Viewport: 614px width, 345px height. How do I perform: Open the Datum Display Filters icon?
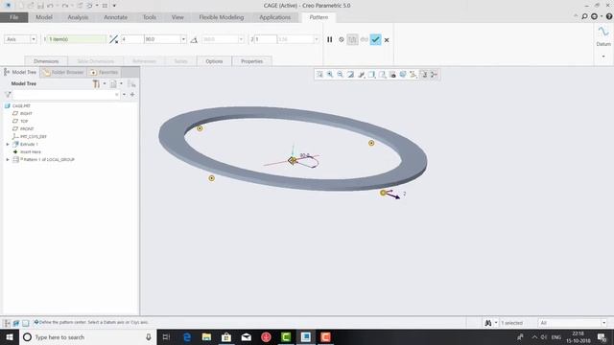413,75
